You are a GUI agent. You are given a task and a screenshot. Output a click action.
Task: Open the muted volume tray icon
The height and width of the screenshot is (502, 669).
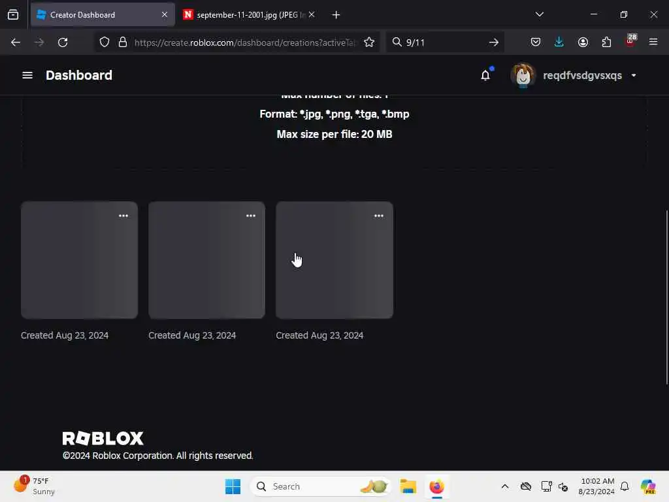pyautogui.click(x=563, y=486)
